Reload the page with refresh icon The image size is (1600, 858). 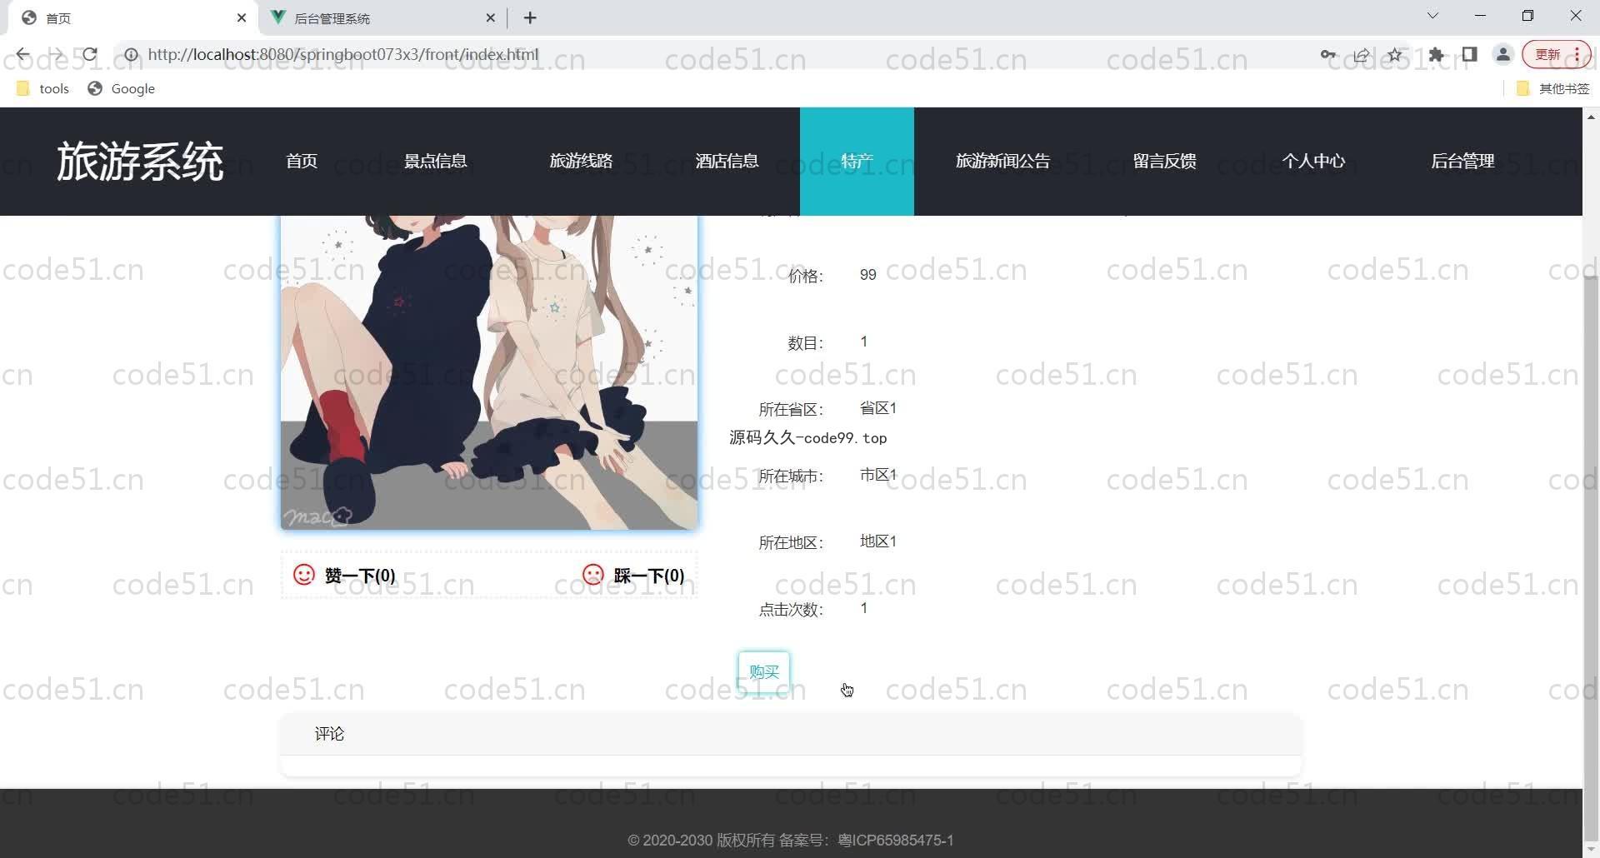90,55
